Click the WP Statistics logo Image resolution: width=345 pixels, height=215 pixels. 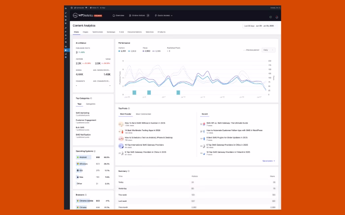[87, 16]
